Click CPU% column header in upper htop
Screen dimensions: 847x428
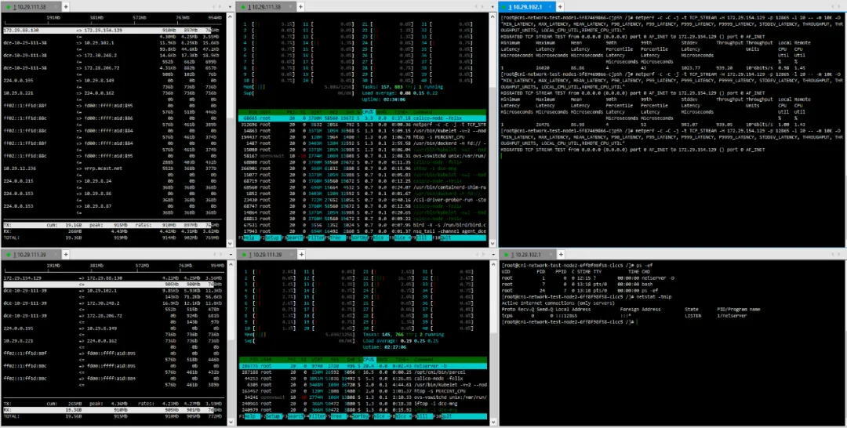click(x=367, y=111)
